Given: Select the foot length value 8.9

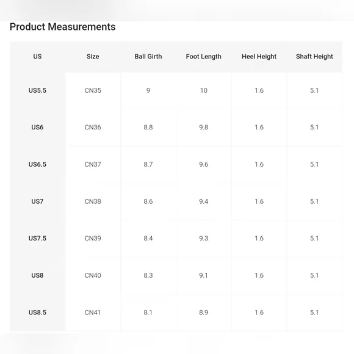Looking at the screenshot, I should pyautogui.click(x=203, y=312).
